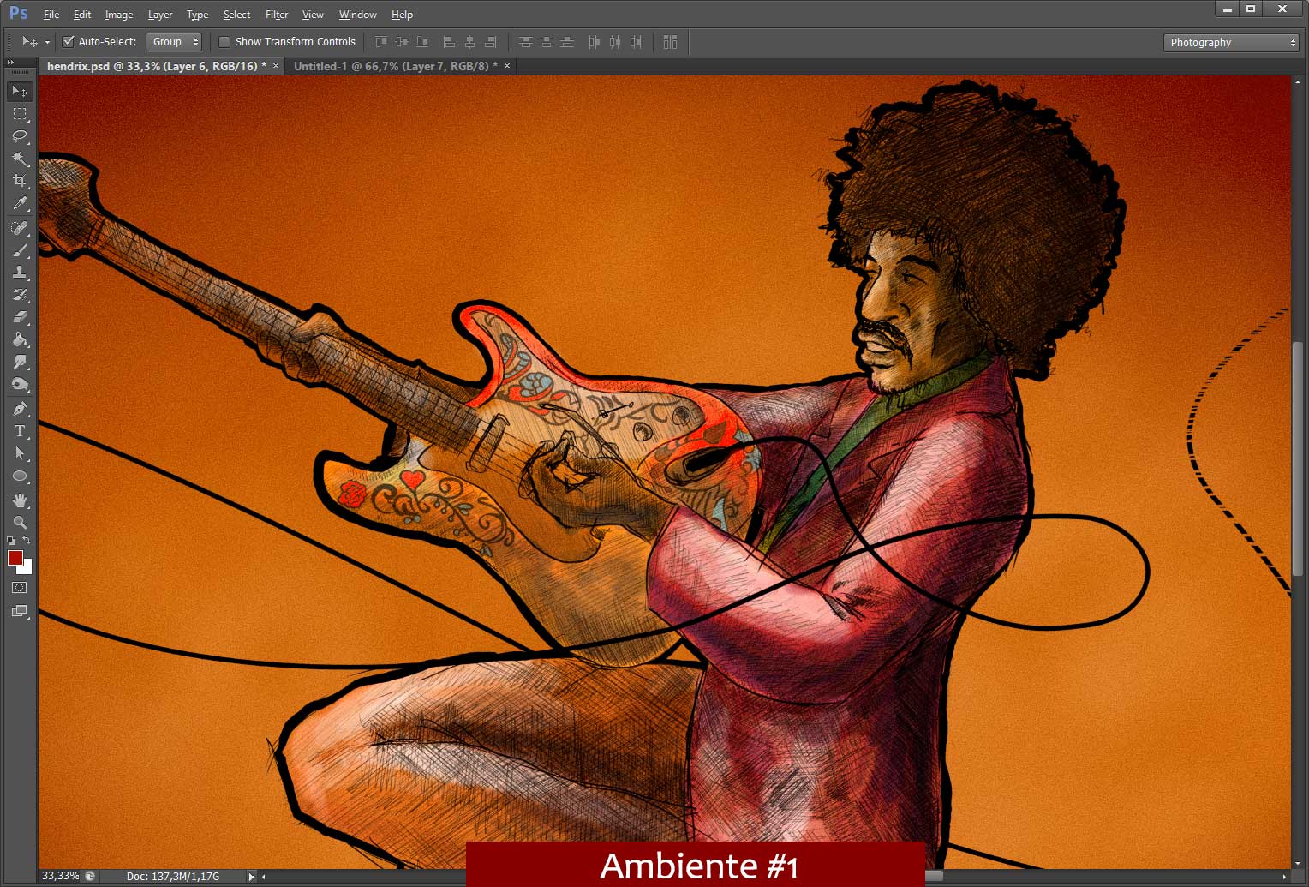Select the Lasso tool
Image resolution: width=1309 pixels, height=887 pixels.
click(x=20, y=136)
